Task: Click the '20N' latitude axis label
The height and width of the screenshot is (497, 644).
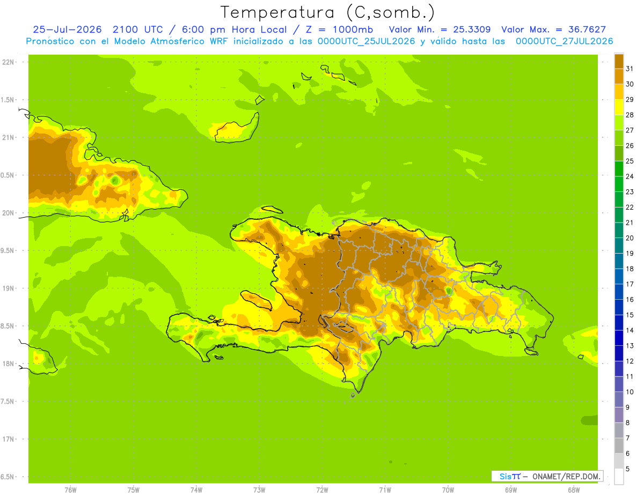Action: pyautogui.click(x=8, y=213)
